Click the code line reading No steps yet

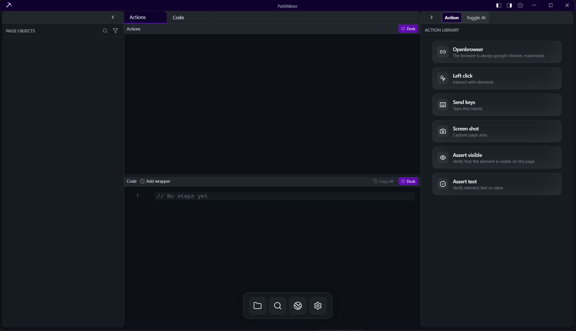182,196
